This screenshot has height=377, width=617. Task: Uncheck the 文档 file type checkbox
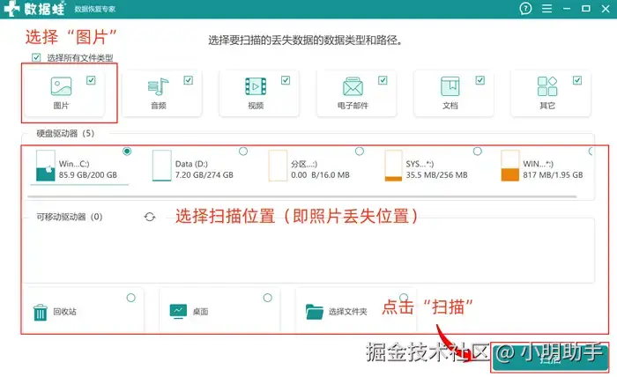(x=479, y=80)
